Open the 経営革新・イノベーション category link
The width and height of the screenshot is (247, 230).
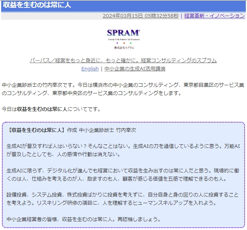click(214, 16)
